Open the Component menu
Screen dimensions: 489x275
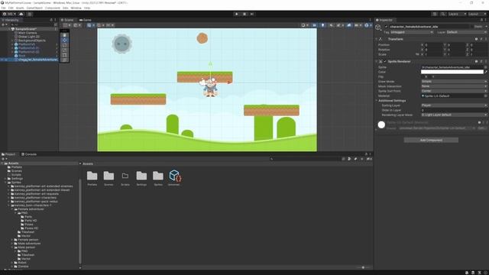click(53, 8)
